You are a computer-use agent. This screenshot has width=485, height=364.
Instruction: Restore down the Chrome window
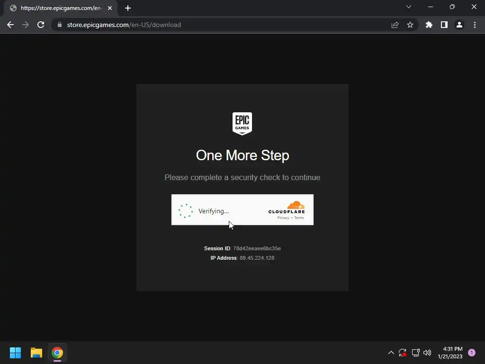pyautogui.click(x=452, y=7)
